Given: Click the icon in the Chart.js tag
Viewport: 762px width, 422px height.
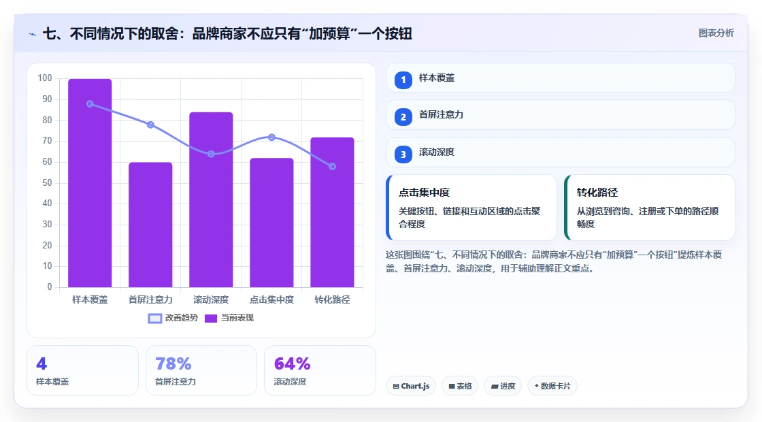Looking at the screenshot, I should [x=396, y=386].
